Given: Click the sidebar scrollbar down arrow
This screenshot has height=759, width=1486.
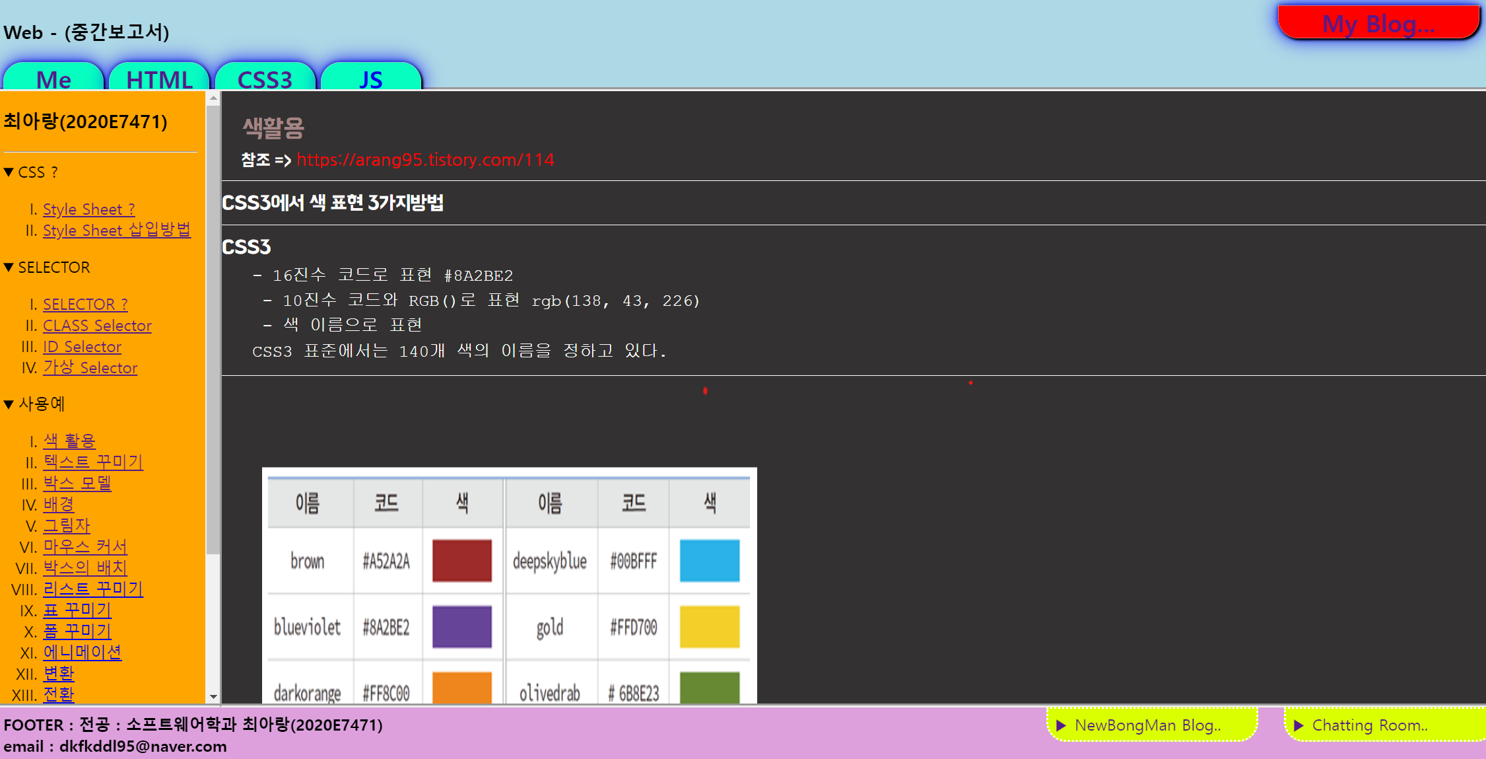Looking at the screenshot, I should 213,696.
